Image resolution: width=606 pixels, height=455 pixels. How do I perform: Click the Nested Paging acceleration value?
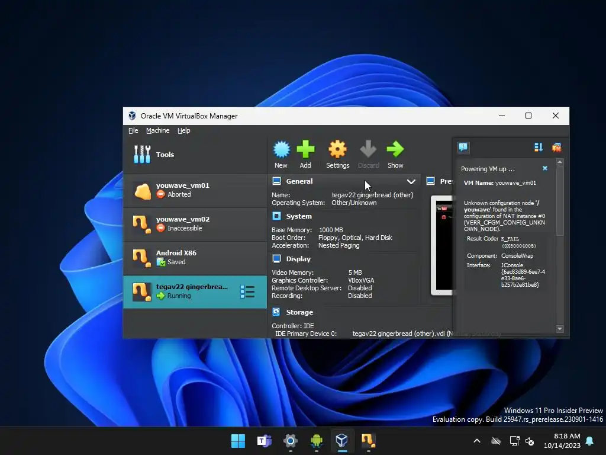point(339,245)
